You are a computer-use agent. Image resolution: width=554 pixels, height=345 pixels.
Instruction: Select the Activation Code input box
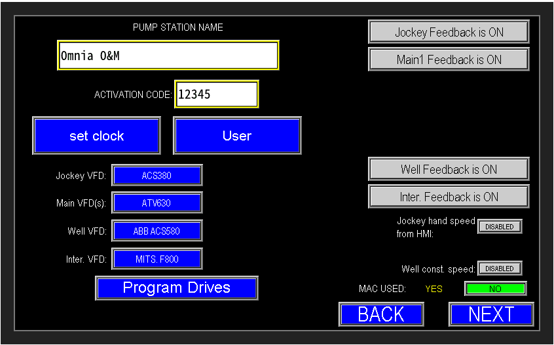point(216,94)
